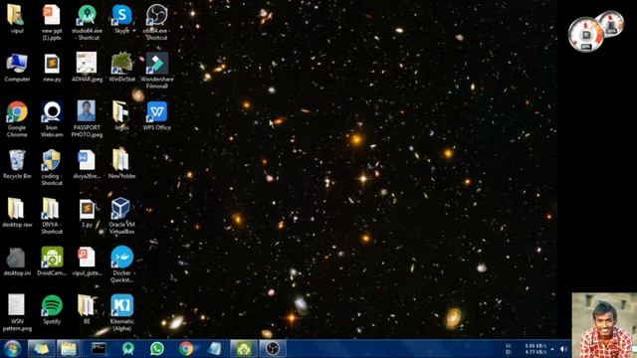Open the desktop raw folder
This screenshot has width=637, height=358.
click(x=16, y=209)
